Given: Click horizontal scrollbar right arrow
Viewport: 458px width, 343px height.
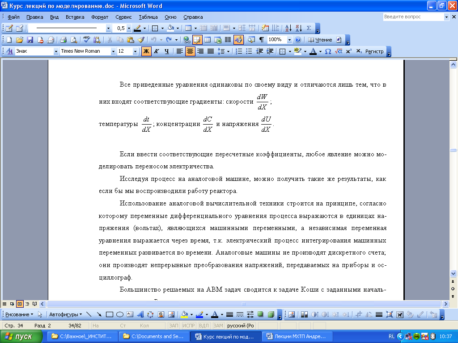Looking at the screenshot, I should (x=446, y=304).
